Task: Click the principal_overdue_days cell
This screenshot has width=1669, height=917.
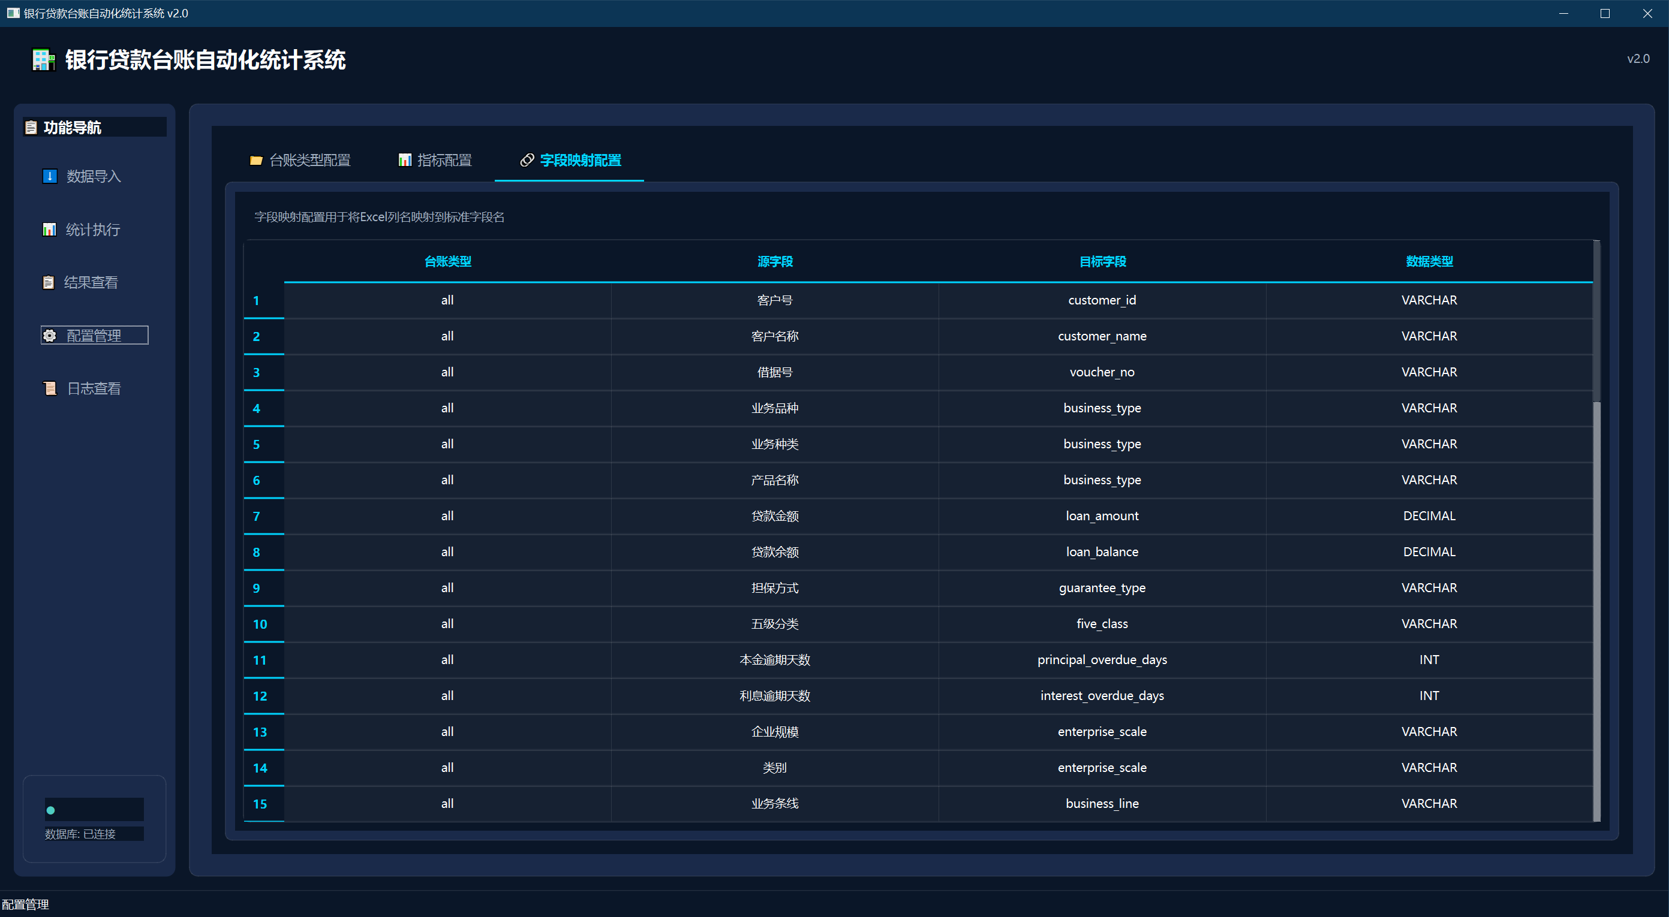Action: (x=1102, y=660)
